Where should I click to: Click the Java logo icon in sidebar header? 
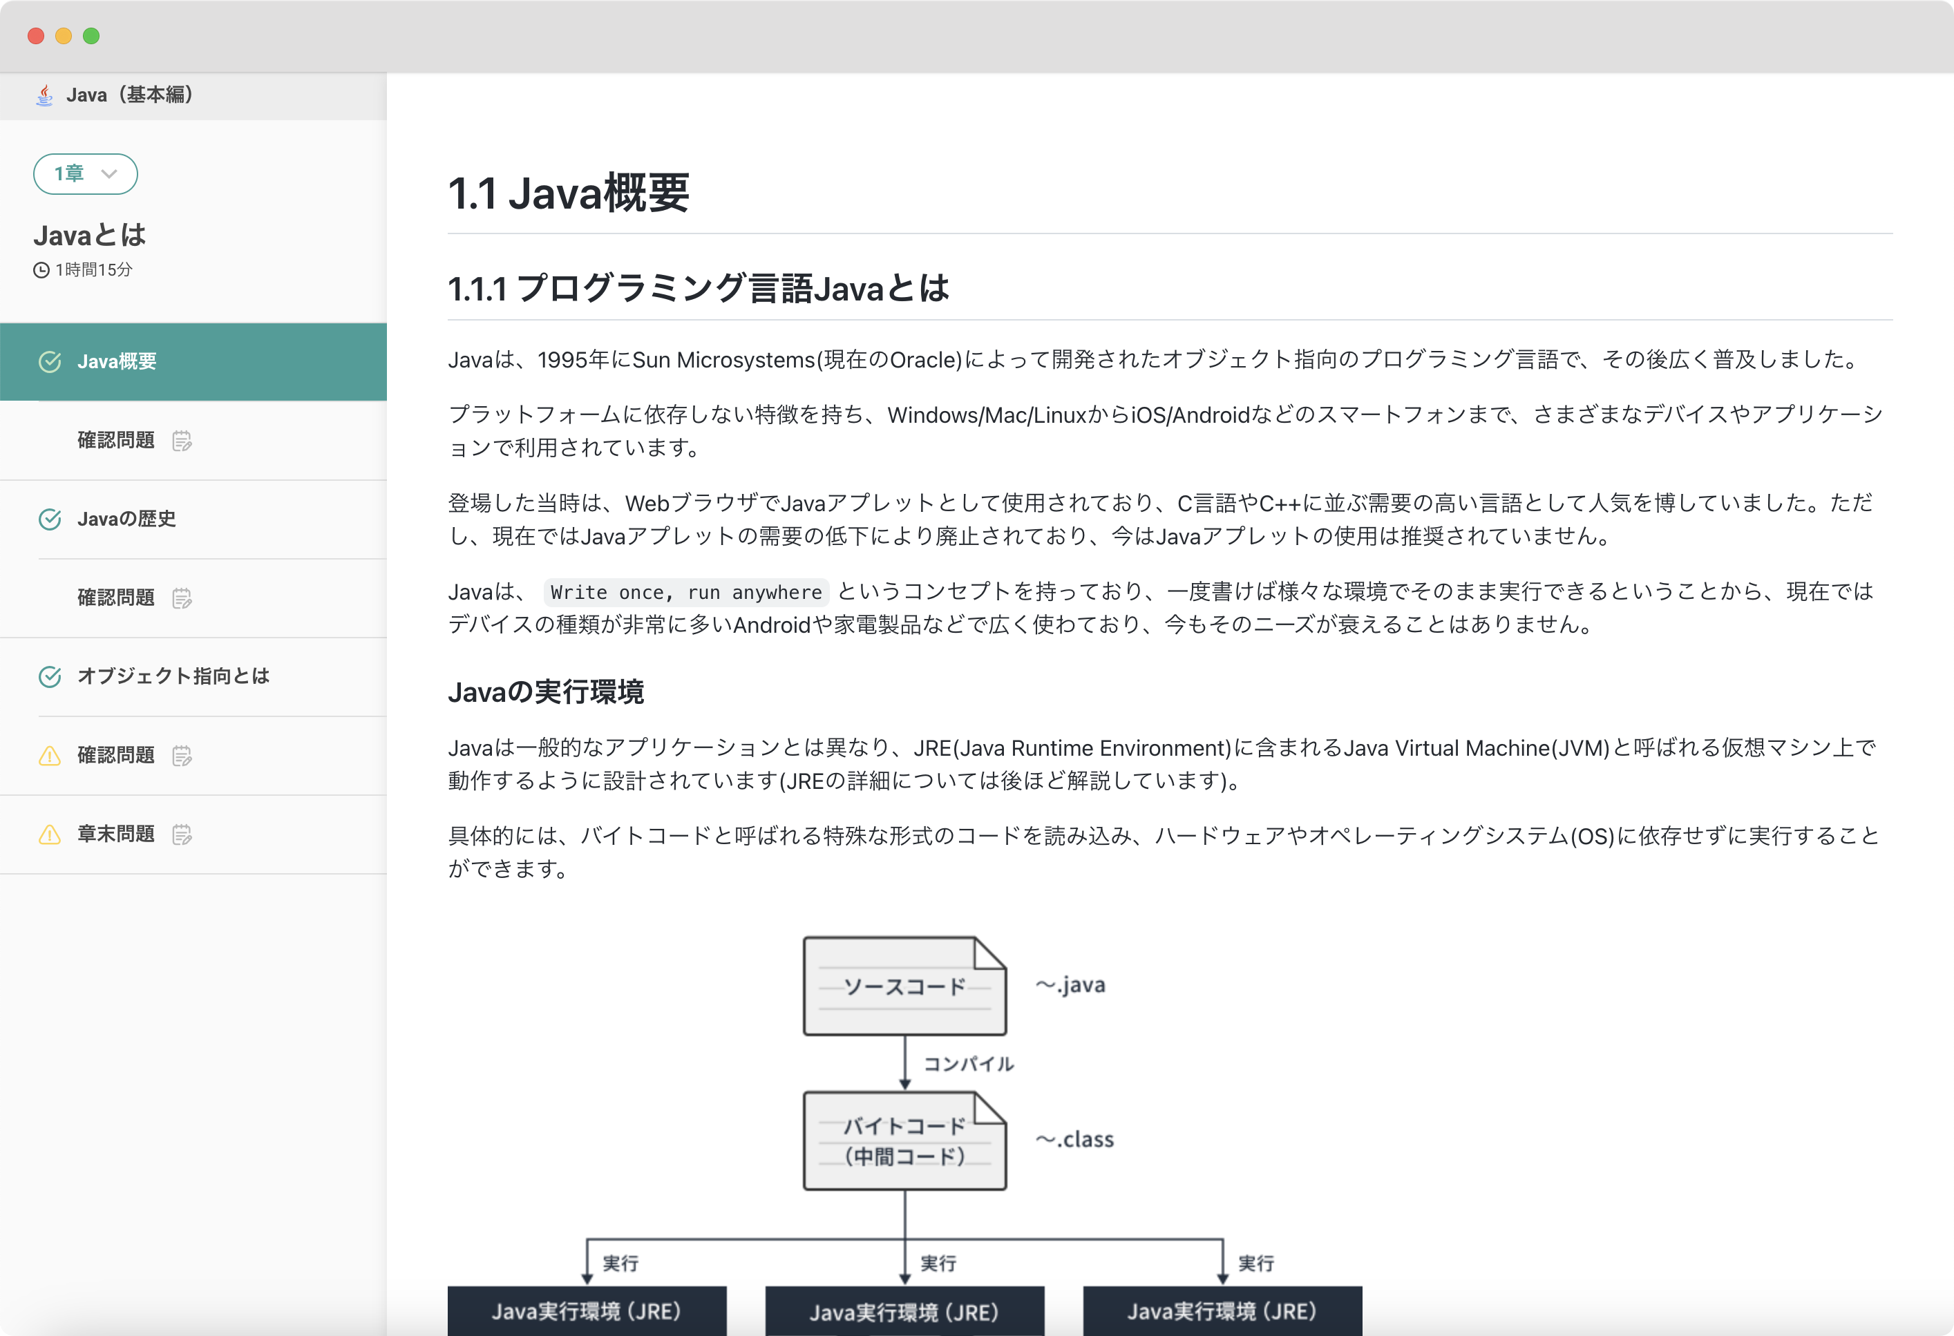click(x=44, y=95)
